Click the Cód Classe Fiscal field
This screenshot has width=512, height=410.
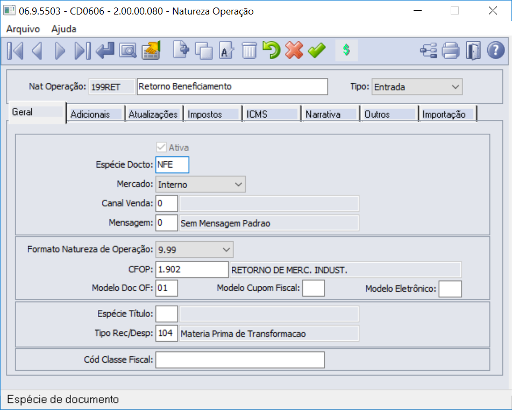(240, 360)
